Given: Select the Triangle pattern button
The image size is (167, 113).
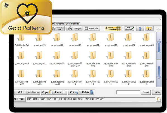Looking at the screenshot, I should coord(74,28).
